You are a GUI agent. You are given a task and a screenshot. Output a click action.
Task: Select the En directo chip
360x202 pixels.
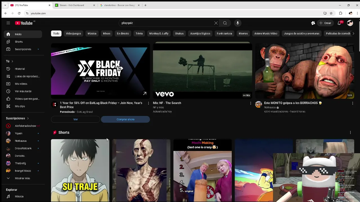[123, 33]
